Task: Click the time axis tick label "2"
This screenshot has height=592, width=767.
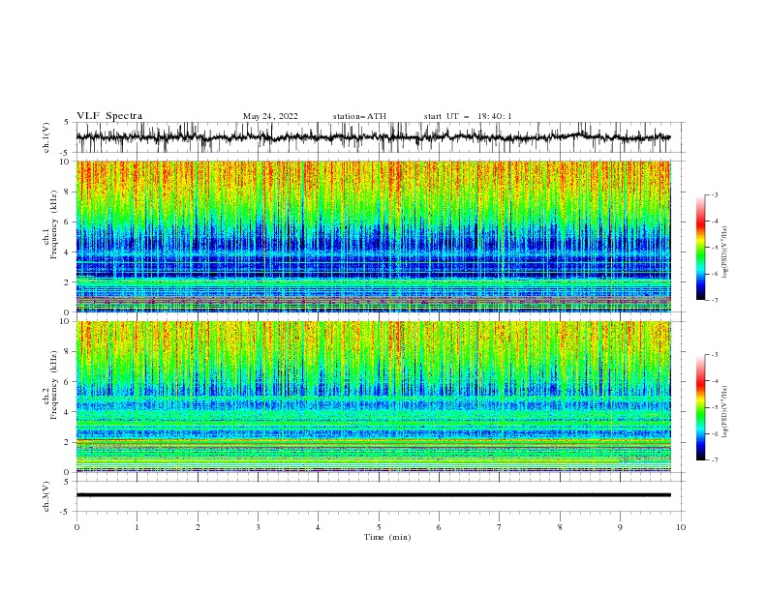Action: pos(198,527)
